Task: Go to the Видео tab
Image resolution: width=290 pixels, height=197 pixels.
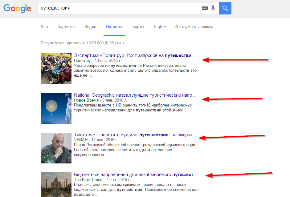Action: coord(90,26)
